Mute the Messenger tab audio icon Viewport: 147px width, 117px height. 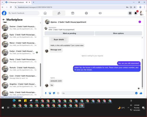(26, 2)
